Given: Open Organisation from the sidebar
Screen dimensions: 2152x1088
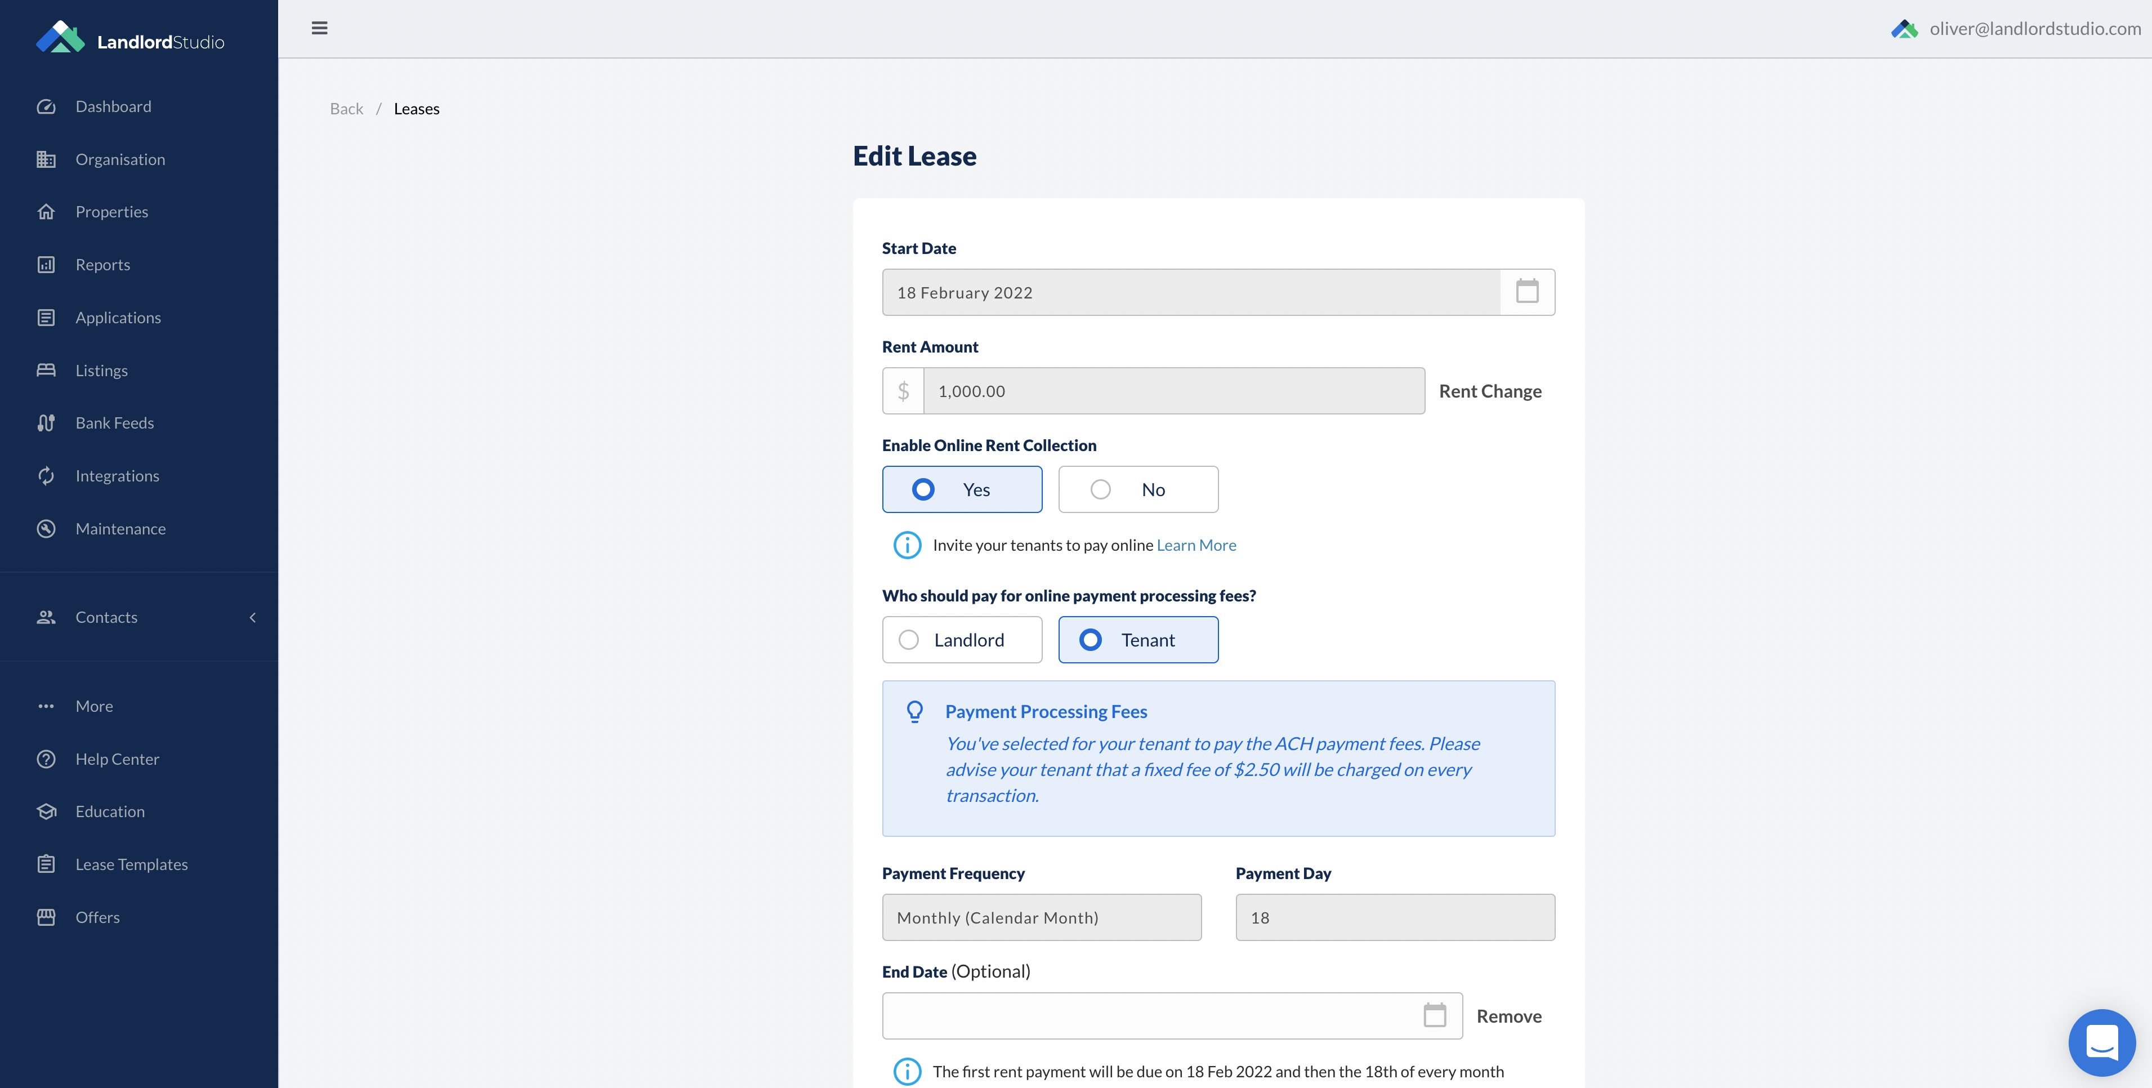Looking at the screenshot, I should pos(120,159).
